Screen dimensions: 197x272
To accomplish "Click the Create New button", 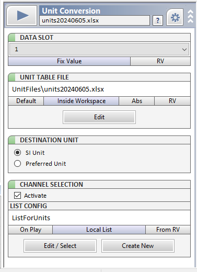I will 138,246.
